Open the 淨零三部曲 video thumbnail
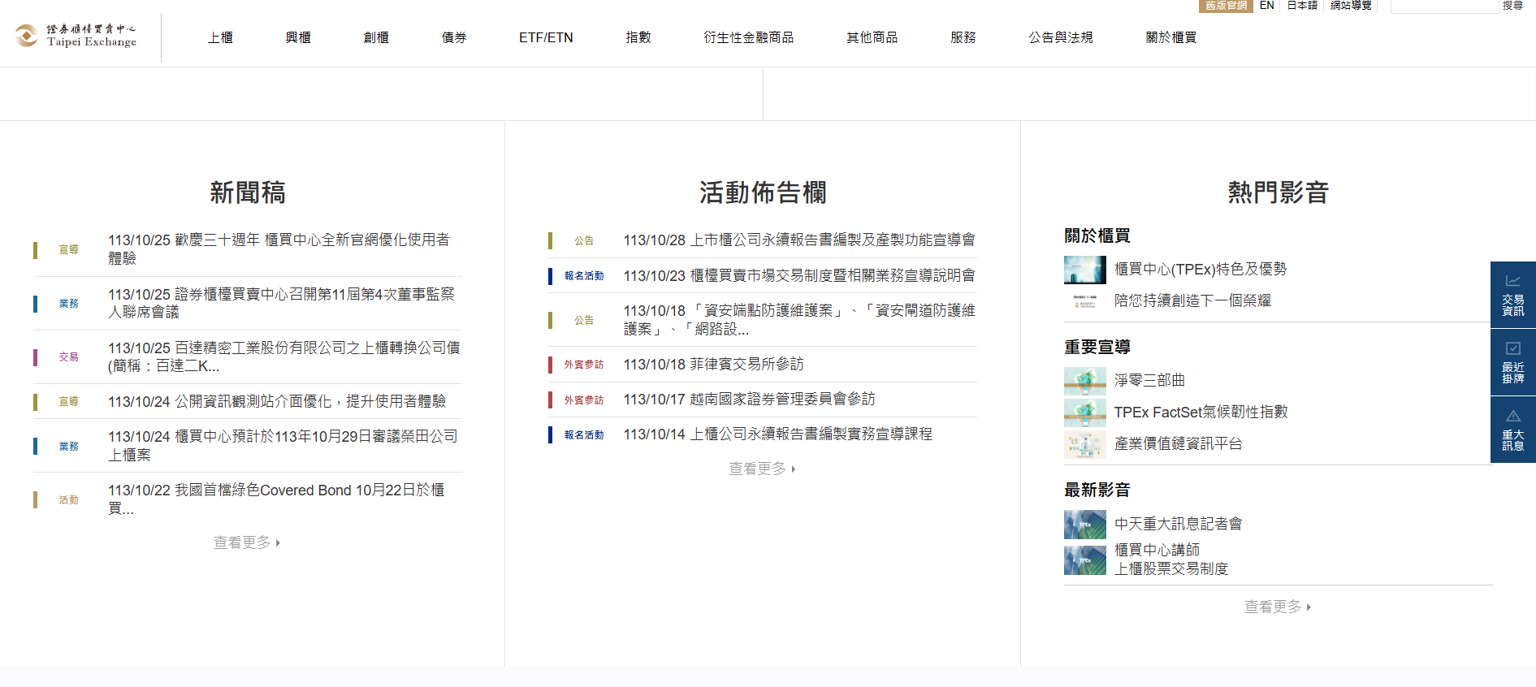The width and height of the screenshot is (1536, 687). click(x=1085, y=381)
